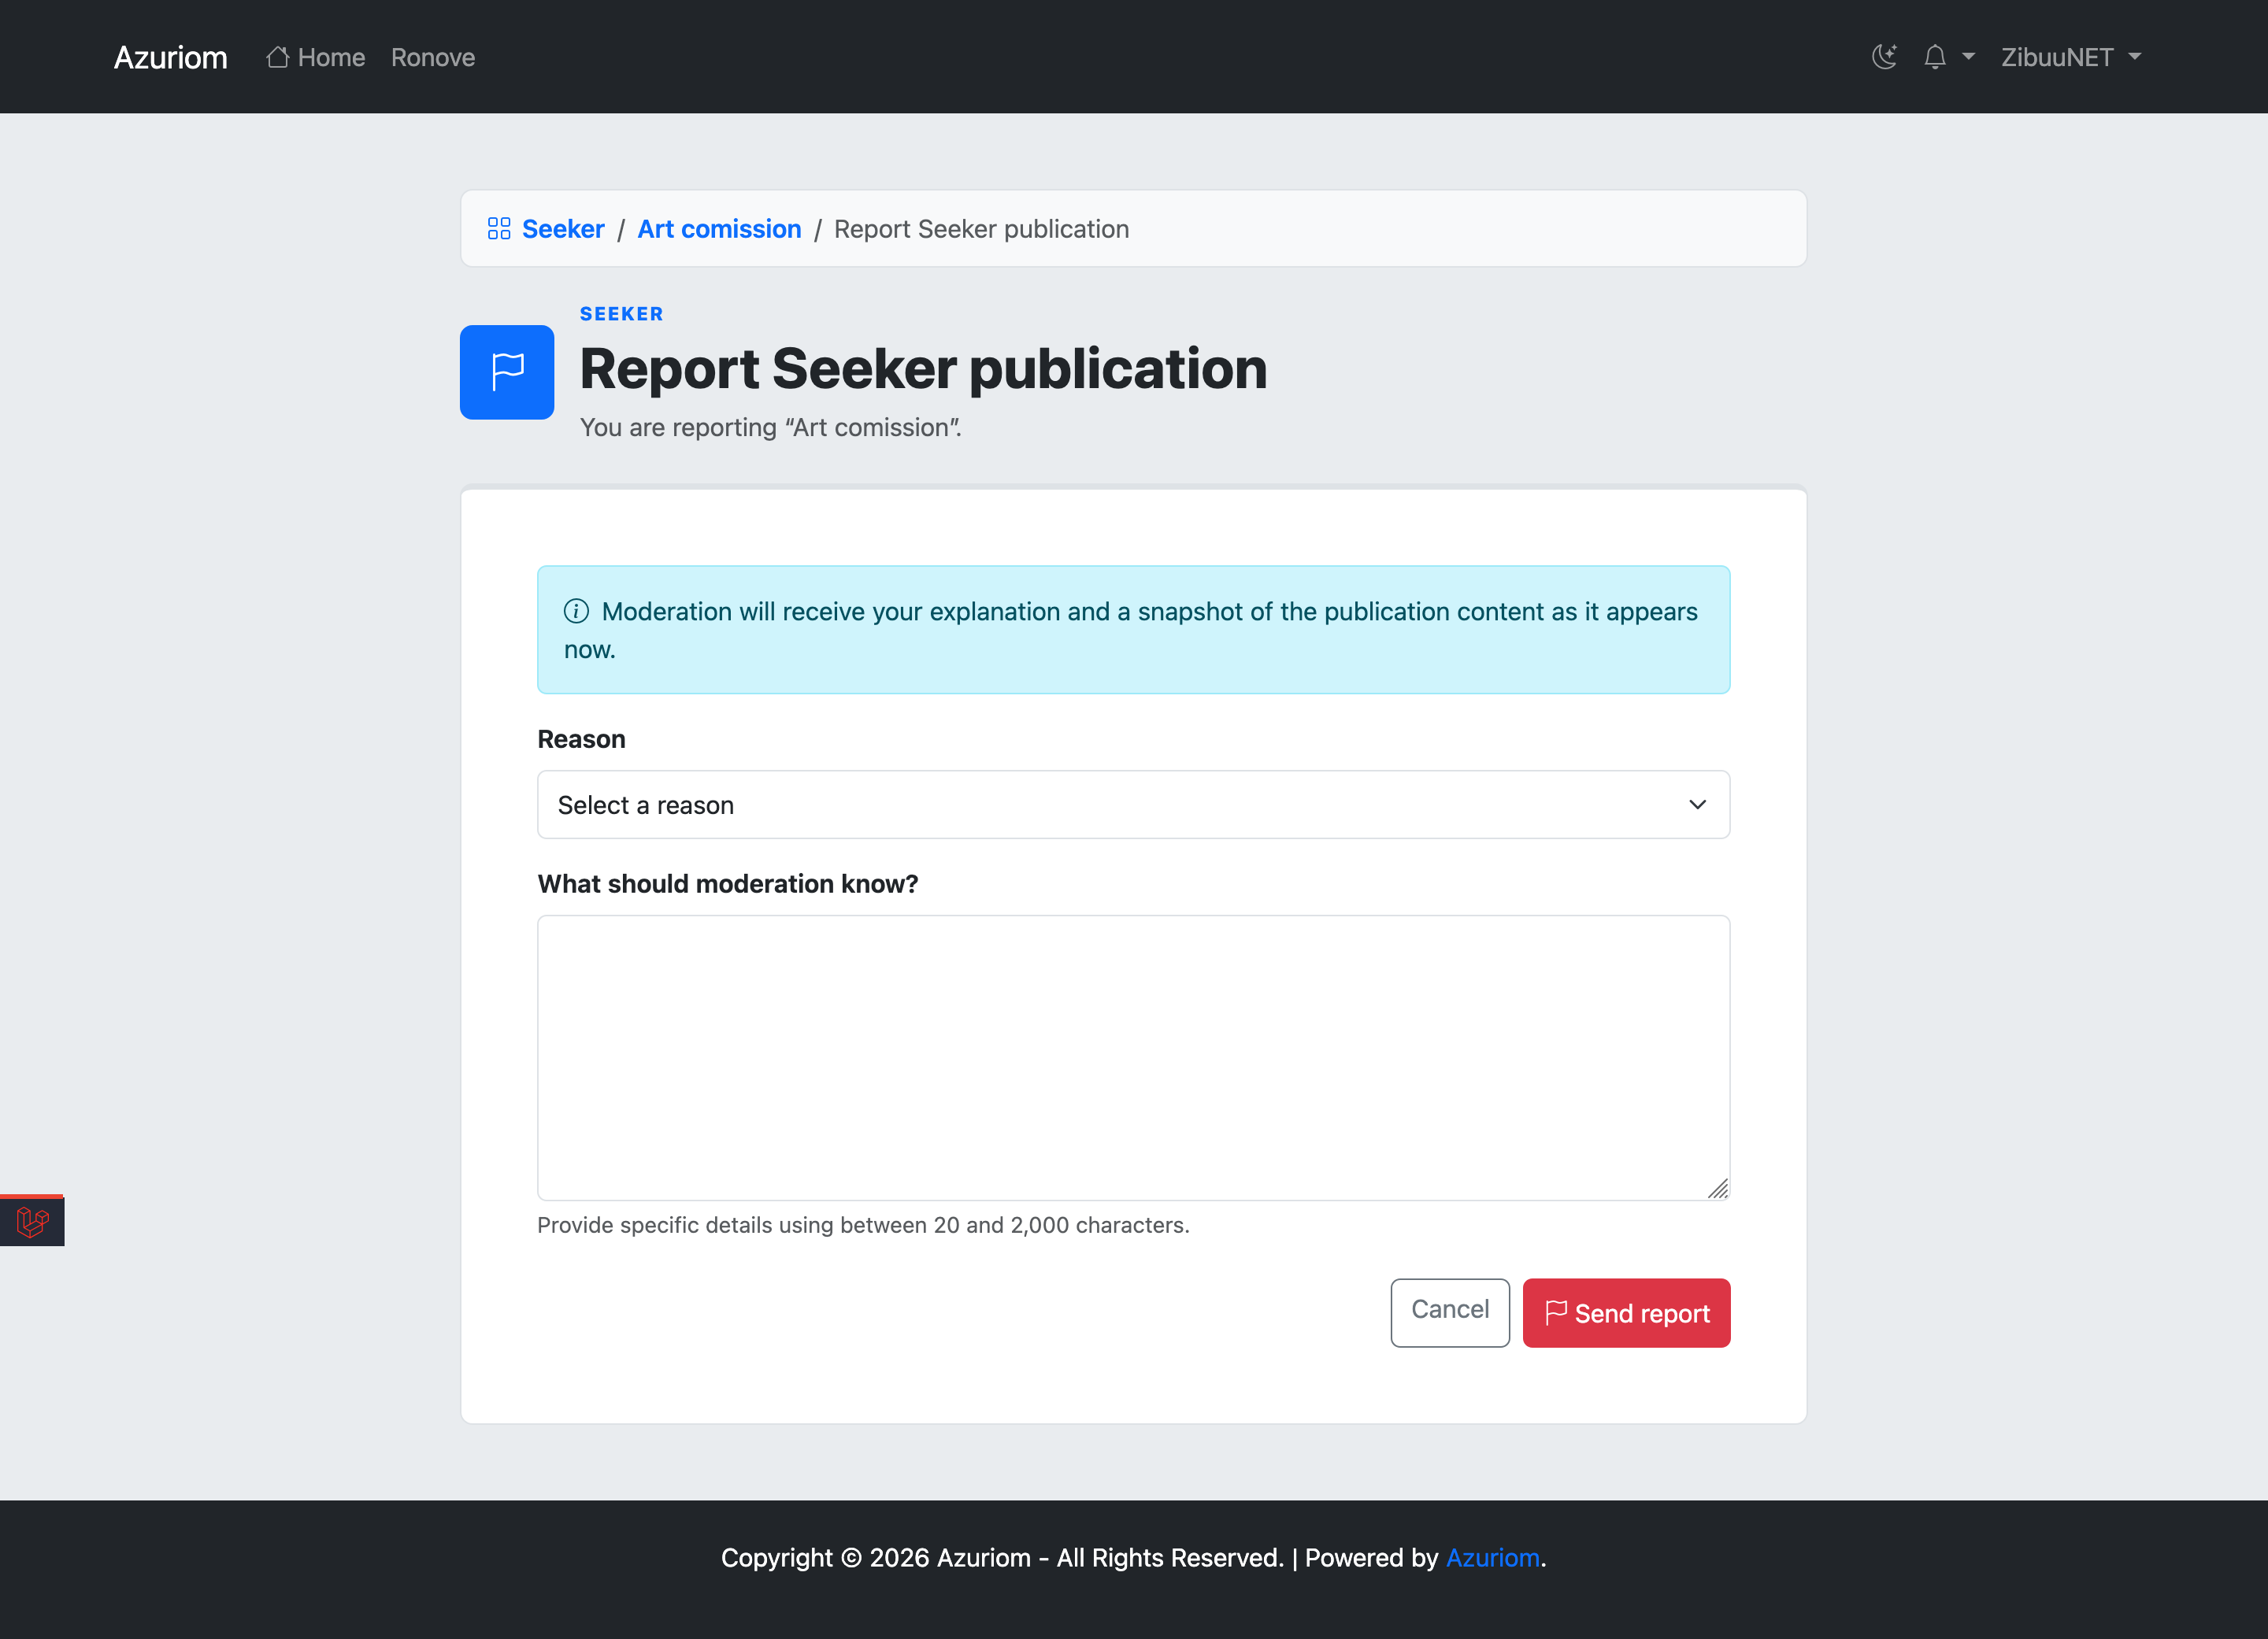Screen dimensions: 2268x1639
Task: Go to the Ronove nav item
Action: click(x=433, y=57)
